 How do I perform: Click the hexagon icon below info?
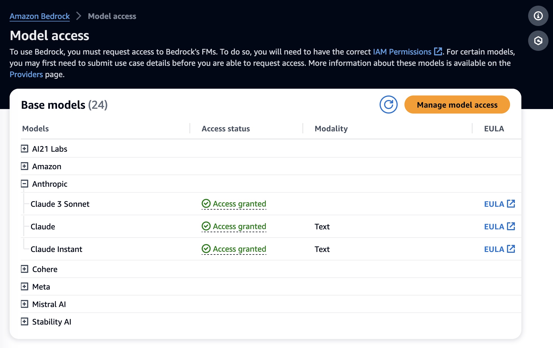point(538,41)
